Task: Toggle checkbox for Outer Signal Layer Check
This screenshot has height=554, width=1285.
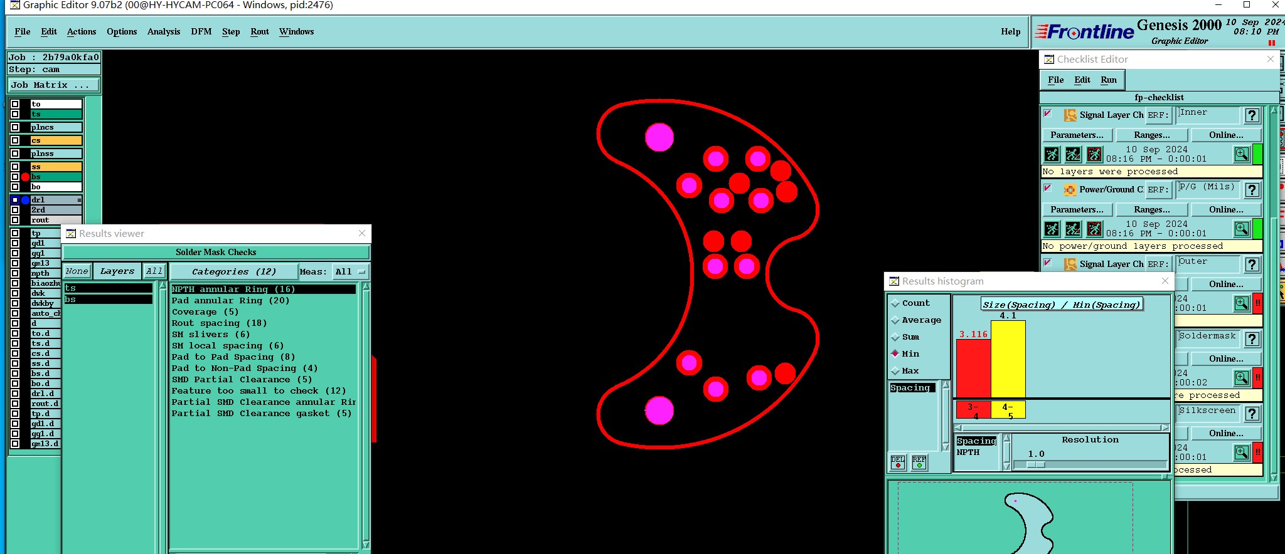Action: [1047, 263]
